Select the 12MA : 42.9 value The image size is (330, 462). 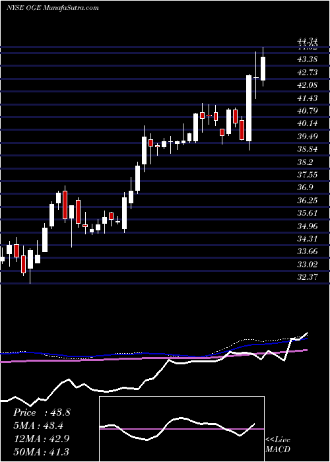tap(41, 438)
